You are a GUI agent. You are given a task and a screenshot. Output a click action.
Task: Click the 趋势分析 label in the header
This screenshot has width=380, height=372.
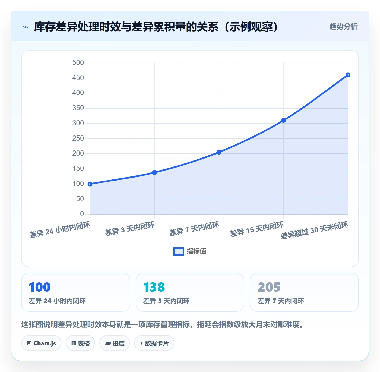[343, 27]
